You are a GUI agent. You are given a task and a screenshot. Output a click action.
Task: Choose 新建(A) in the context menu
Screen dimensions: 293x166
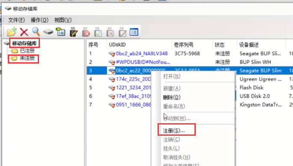pyautogui.click(x=172, y=88)
